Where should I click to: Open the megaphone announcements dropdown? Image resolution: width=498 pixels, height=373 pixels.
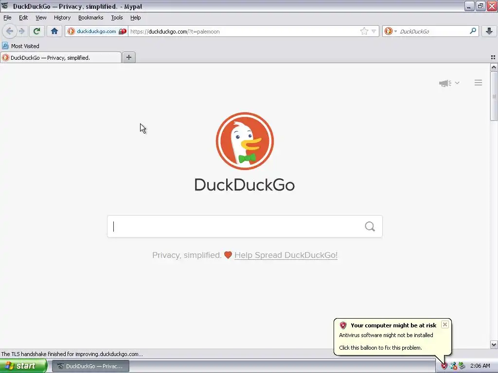pos(449,83)
